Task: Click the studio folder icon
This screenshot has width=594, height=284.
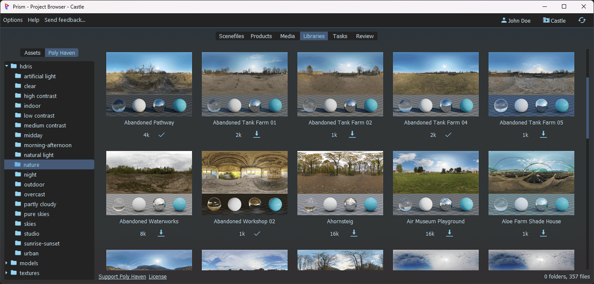Action: tap(18, 234)
